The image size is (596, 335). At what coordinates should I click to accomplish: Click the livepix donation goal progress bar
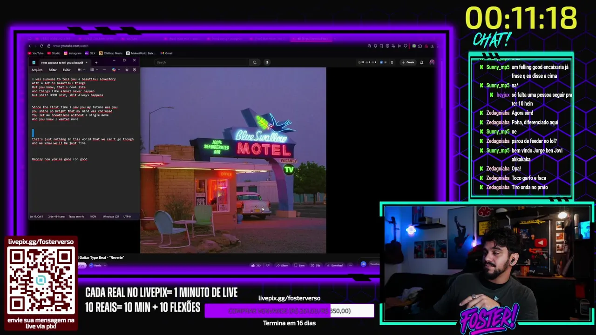tap(289, 311)
